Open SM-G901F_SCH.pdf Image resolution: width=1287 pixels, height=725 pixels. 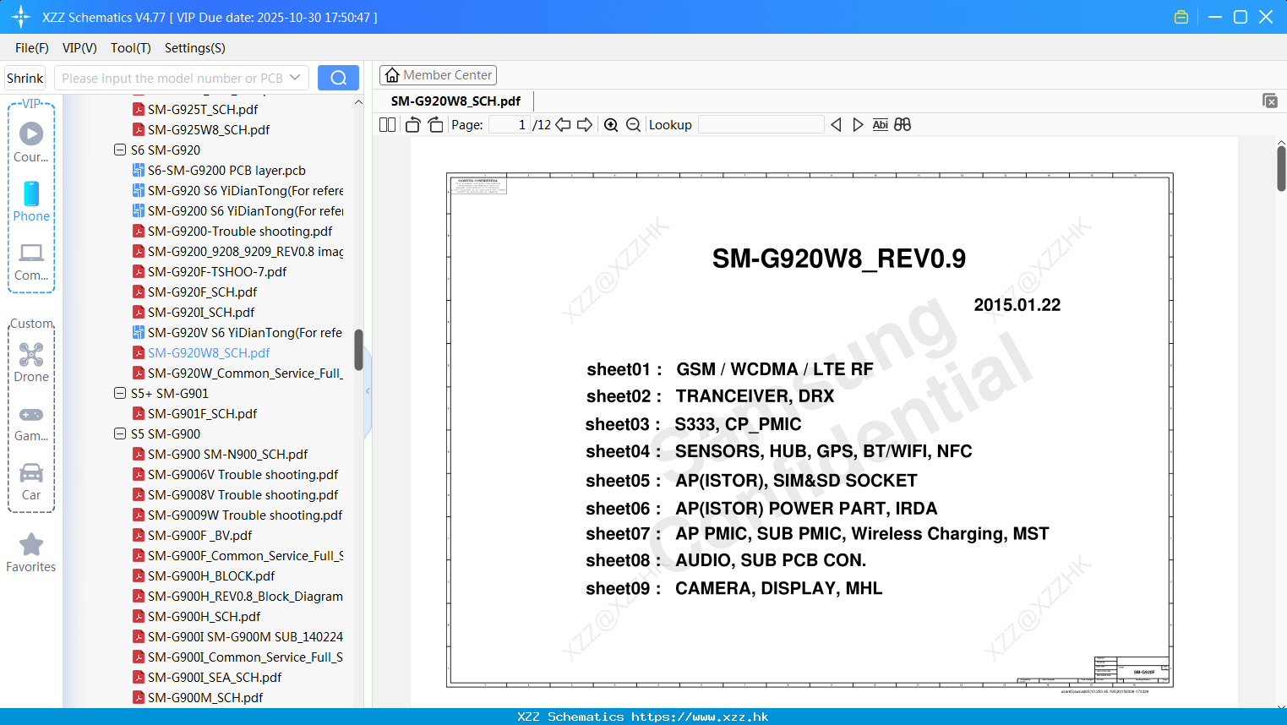pos(202,413)
